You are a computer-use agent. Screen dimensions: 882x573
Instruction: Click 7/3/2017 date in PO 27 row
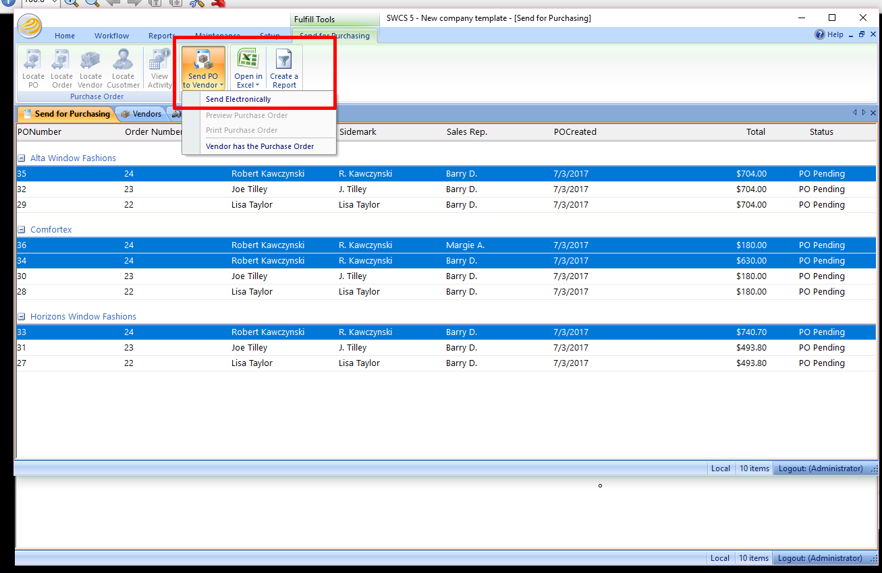[x=571, y=363]
